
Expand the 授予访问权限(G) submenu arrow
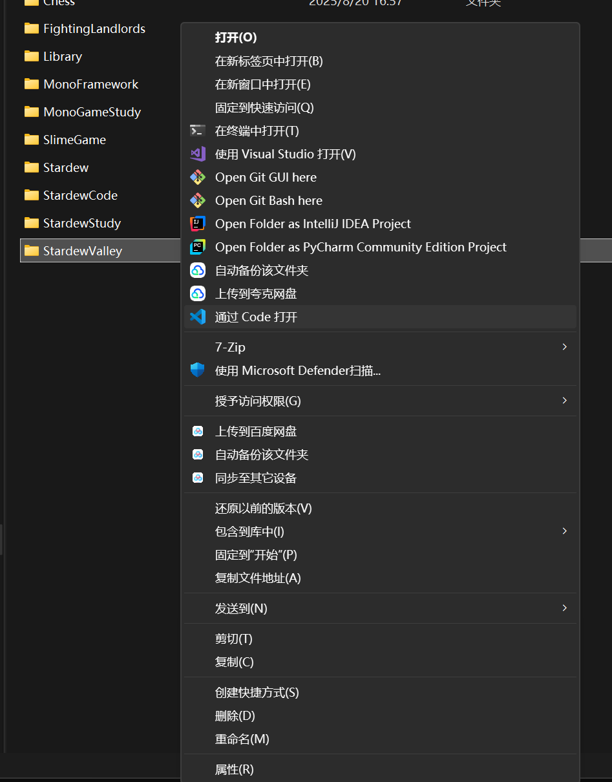[564, 401]
